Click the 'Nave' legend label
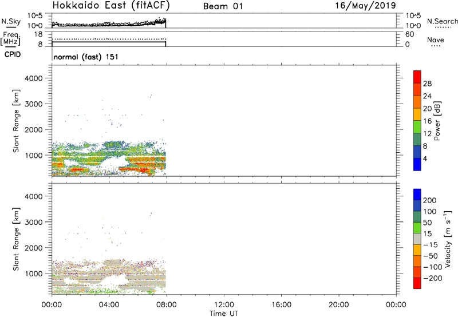Viewport: 458px width, 317px height. [436, 39]
